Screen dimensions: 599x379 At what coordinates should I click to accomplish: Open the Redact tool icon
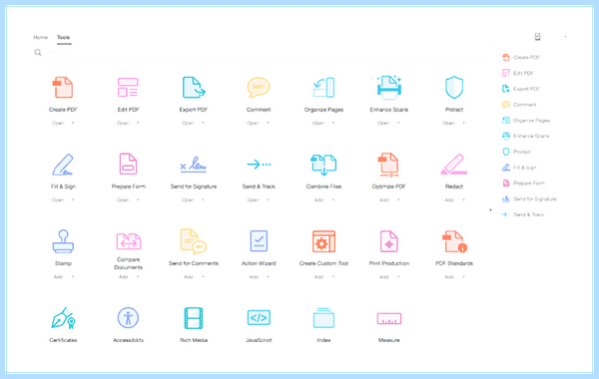(454, 165)
